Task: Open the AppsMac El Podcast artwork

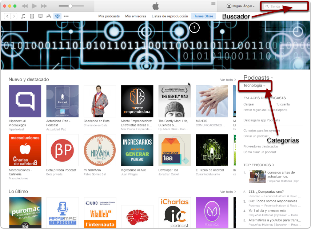Action: [x=63, y=212]
